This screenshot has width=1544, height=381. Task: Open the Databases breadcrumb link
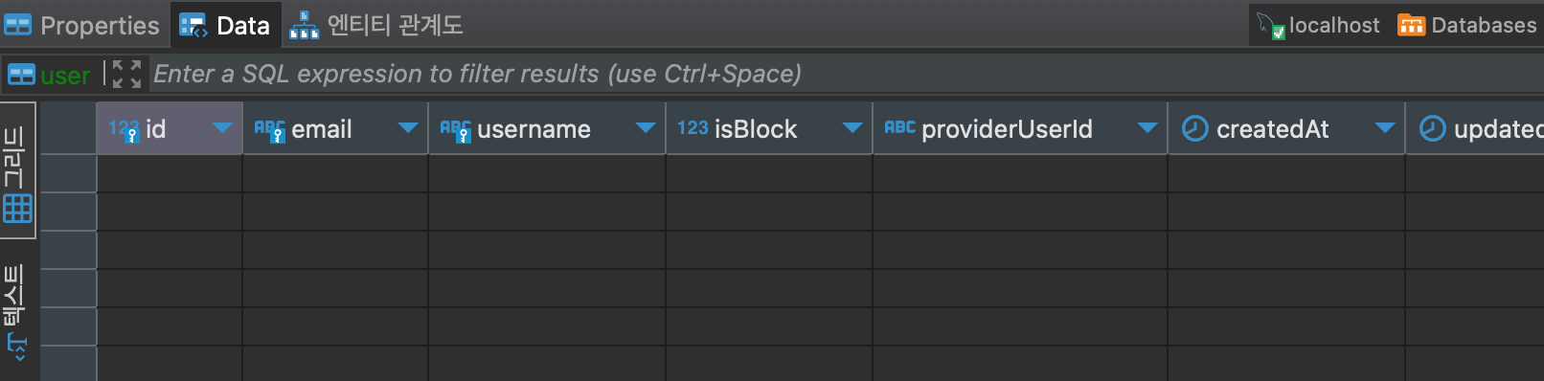1466,26
